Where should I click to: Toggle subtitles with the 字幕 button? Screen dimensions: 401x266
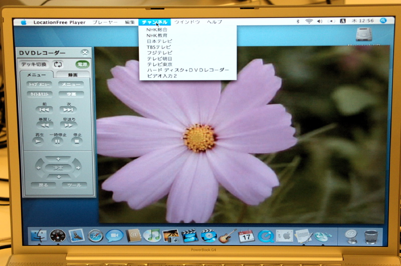point(71,94)
